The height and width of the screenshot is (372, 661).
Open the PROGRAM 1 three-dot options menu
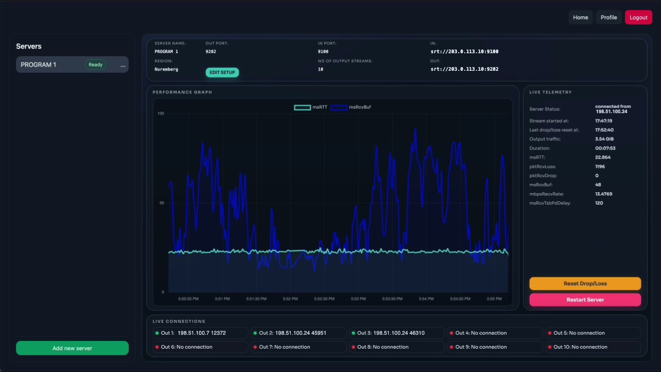tap(123, 65)
